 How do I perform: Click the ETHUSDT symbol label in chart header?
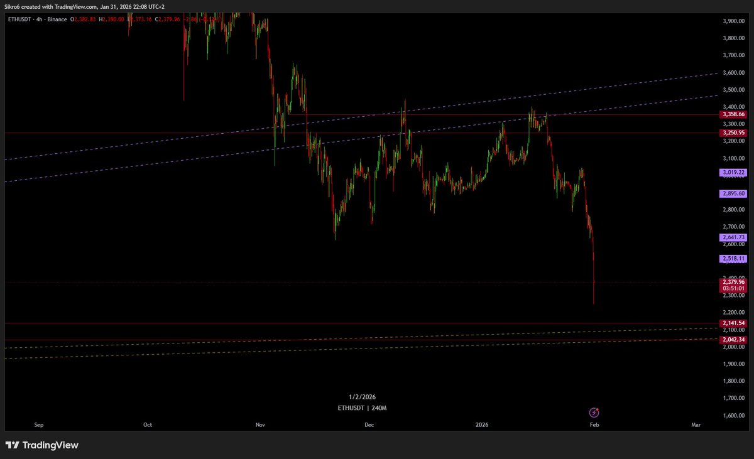point(19,19)
